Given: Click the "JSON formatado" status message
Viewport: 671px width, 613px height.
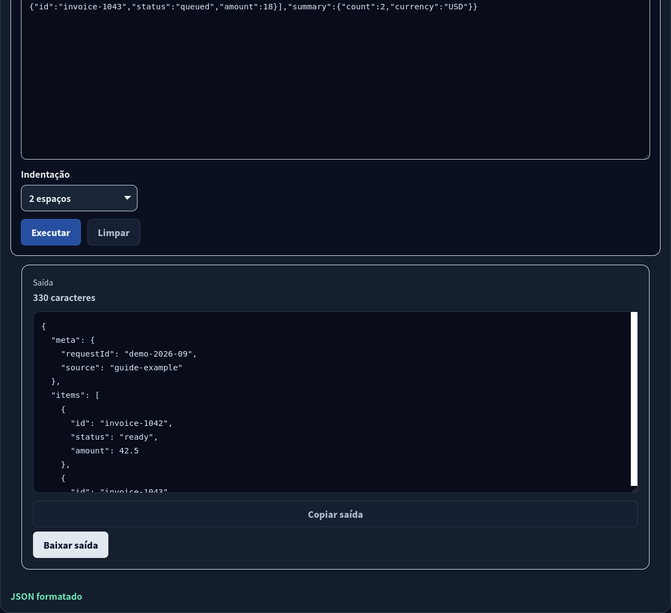Looking at the screenshot, I should tap(46, 596).
